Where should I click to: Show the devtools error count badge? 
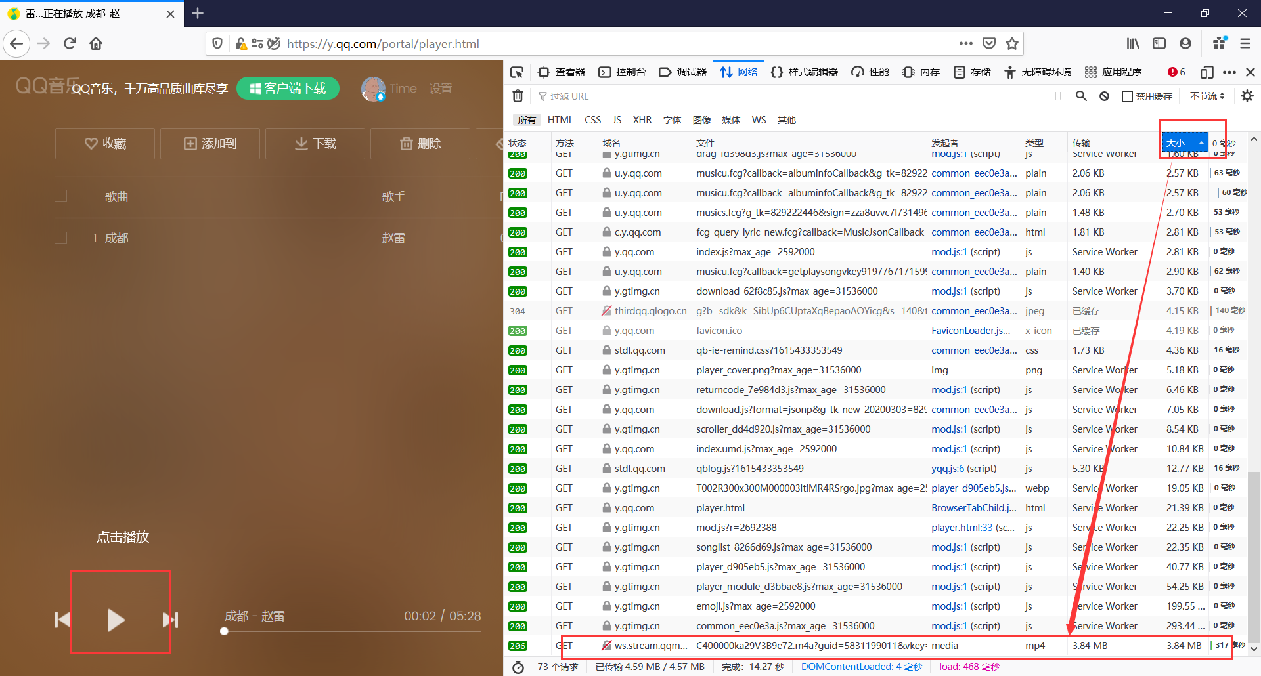coord(1176,72)
